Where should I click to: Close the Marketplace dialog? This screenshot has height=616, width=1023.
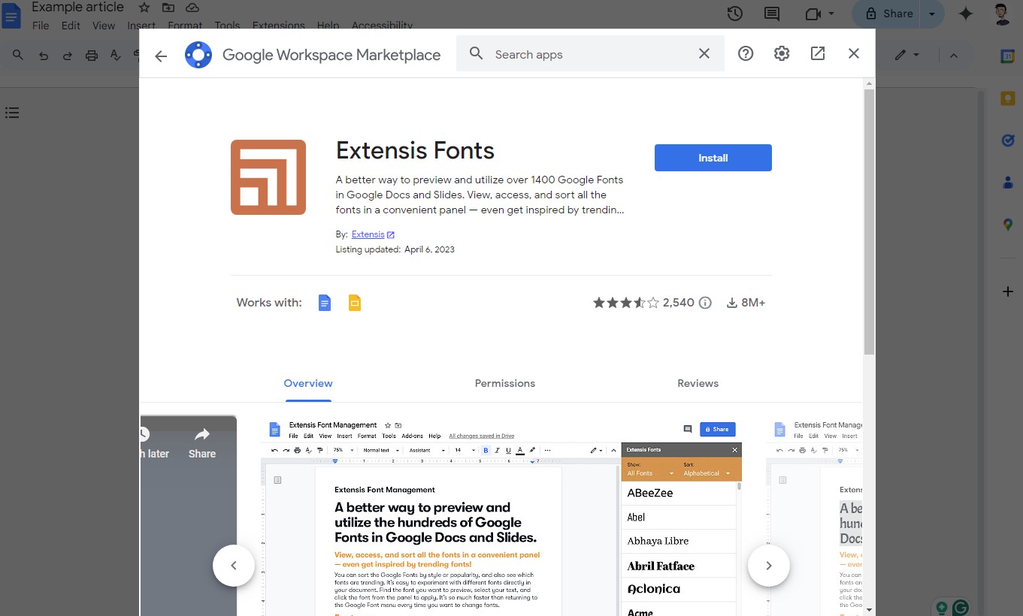854,53
